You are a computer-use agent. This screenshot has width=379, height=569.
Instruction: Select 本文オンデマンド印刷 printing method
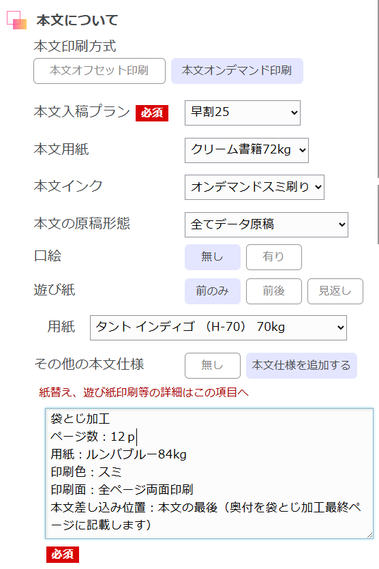237,71
